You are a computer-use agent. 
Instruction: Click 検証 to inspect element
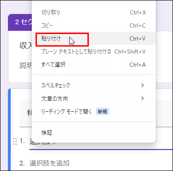[94, 132]
